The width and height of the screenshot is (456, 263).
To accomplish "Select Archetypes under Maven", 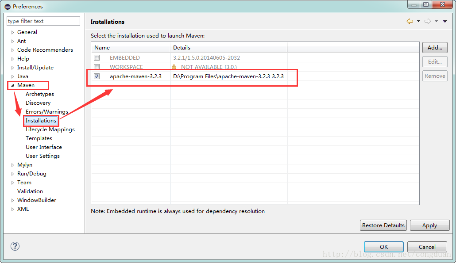I will [x=39, y=94].
